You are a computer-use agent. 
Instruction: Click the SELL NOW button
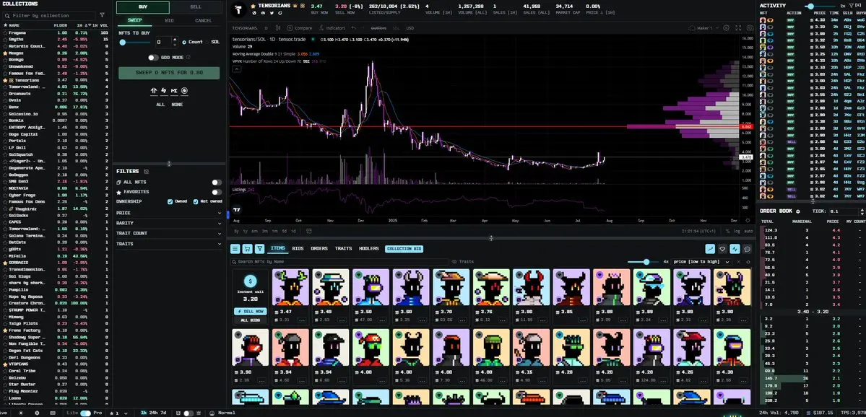point(250,311)
